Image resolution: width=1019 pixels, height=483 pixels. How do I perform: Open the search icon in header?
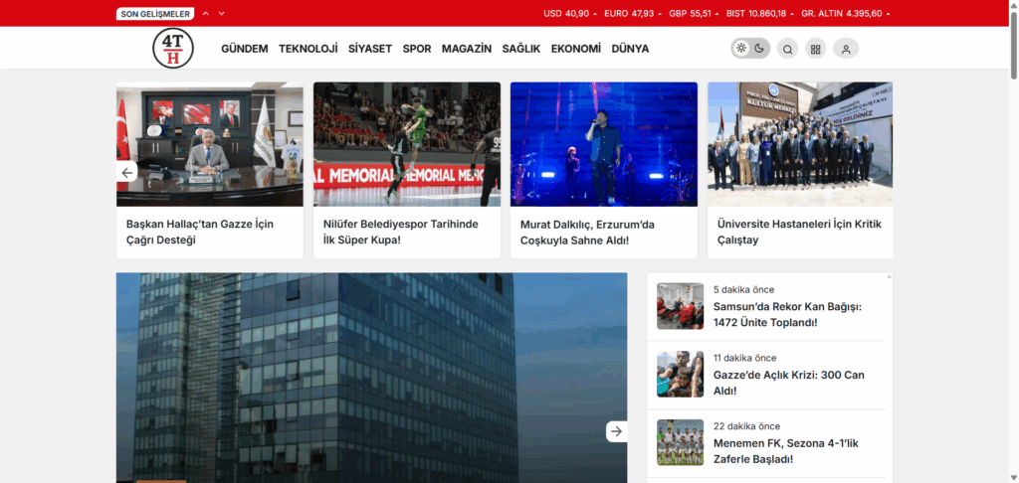787,49
